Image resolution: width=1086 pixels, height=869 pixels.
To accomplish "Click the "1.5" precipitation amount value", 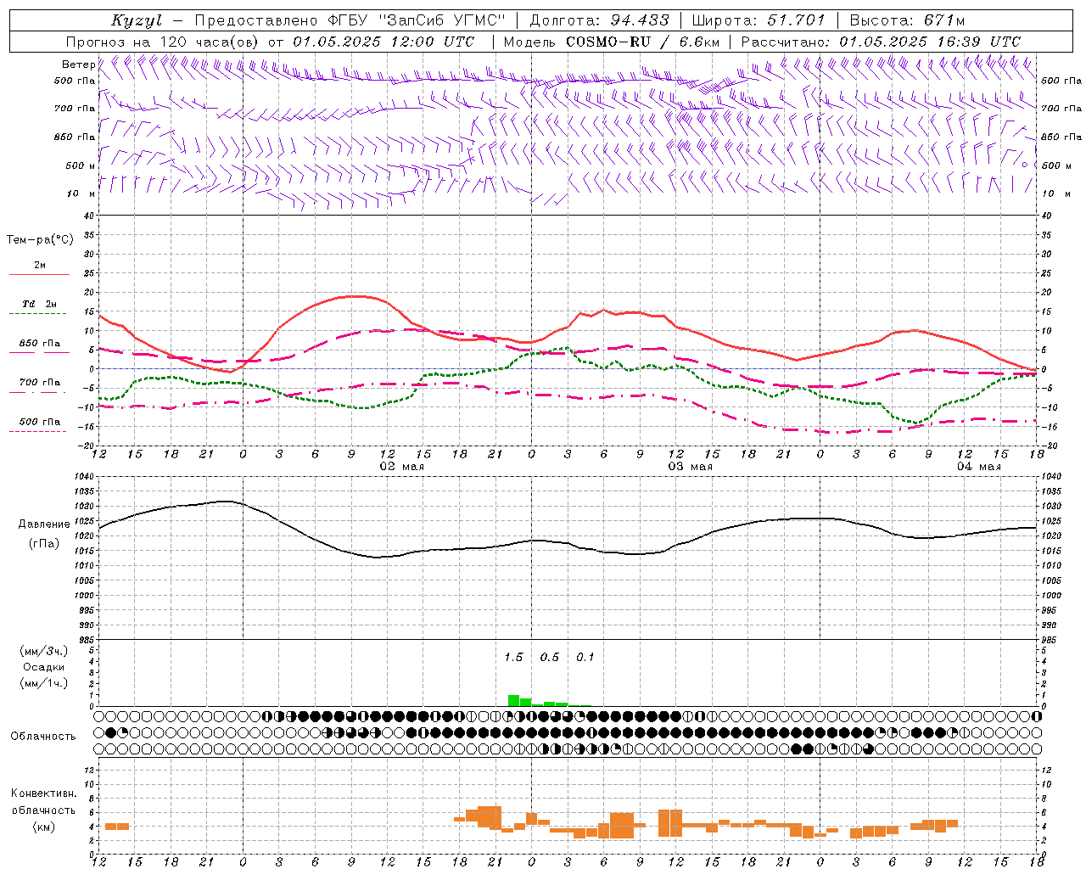I will (x=513, y=658).
